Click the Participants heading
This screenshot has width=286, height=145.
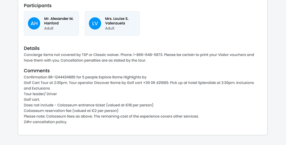[x=37, y=5]
